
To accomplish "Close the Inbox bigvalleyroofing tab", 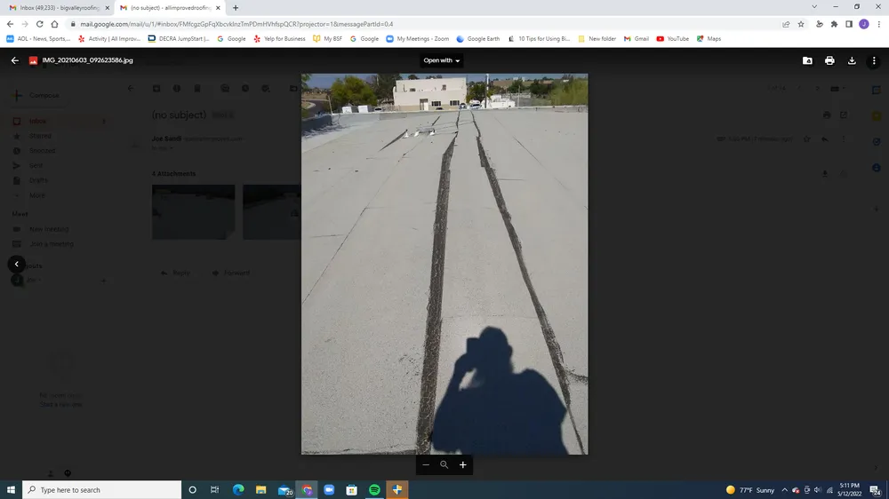I will click(x=108, y=8).
